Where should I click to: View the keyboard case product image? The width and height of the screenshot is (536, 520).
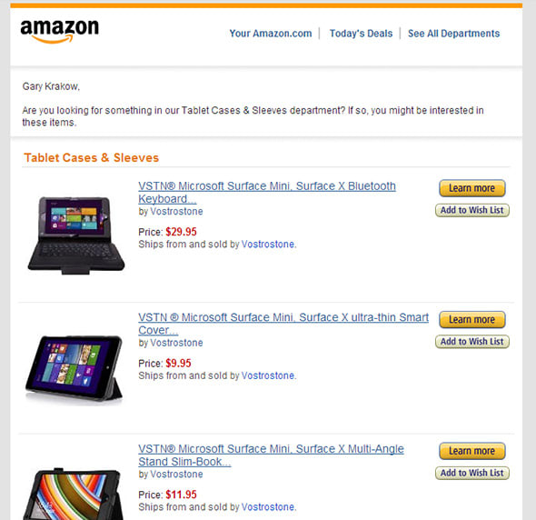tap(76, 235)
